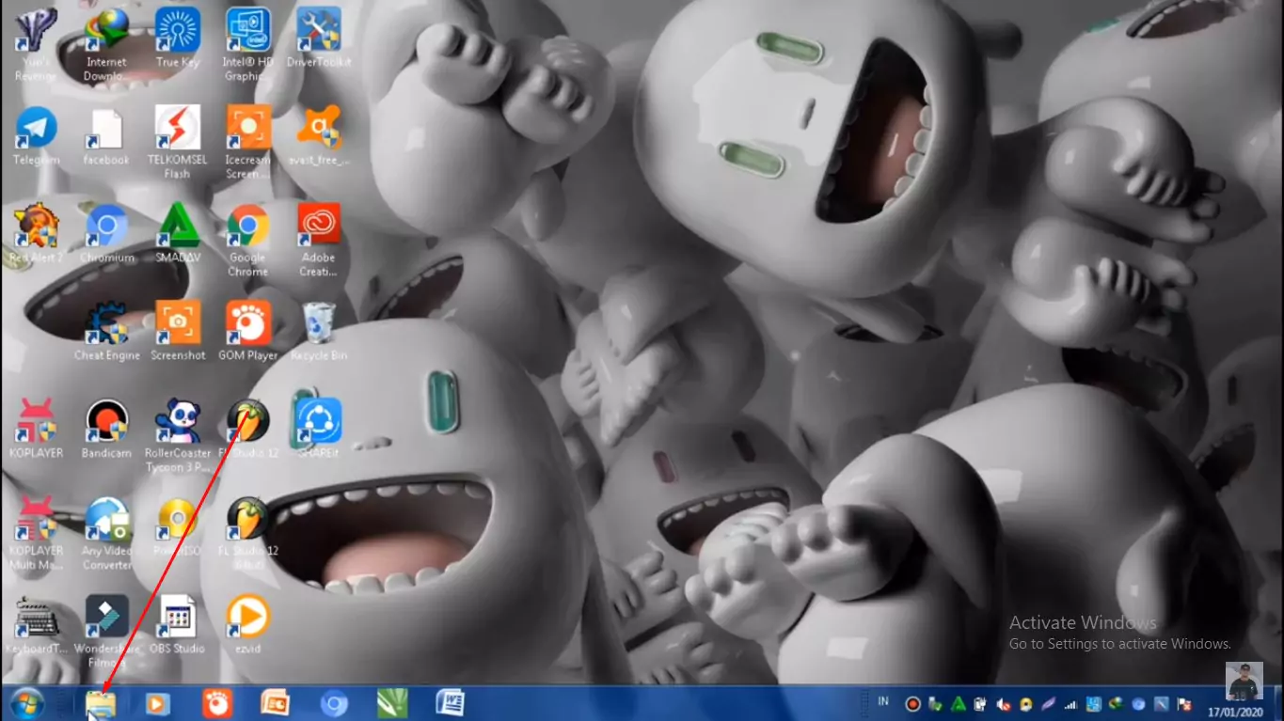Click the power battery tray icon
This screenshot has width=1284, height=721.
(980, 704)
